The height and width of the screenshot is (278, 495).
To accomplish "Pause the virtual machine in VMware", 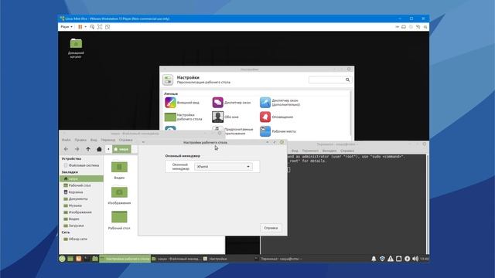I will [80, 27].
